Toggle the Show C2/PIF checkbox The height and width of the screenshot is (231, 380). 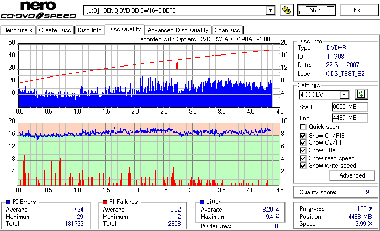coord(303,142)
